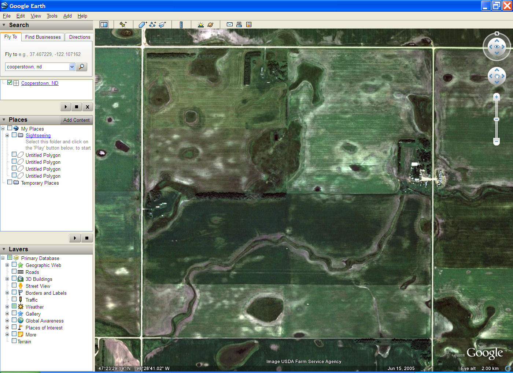This screenshot has height=373, width=513.
Task: Open the Cooperstown, ND result link
Action: (x=40, y=83)
